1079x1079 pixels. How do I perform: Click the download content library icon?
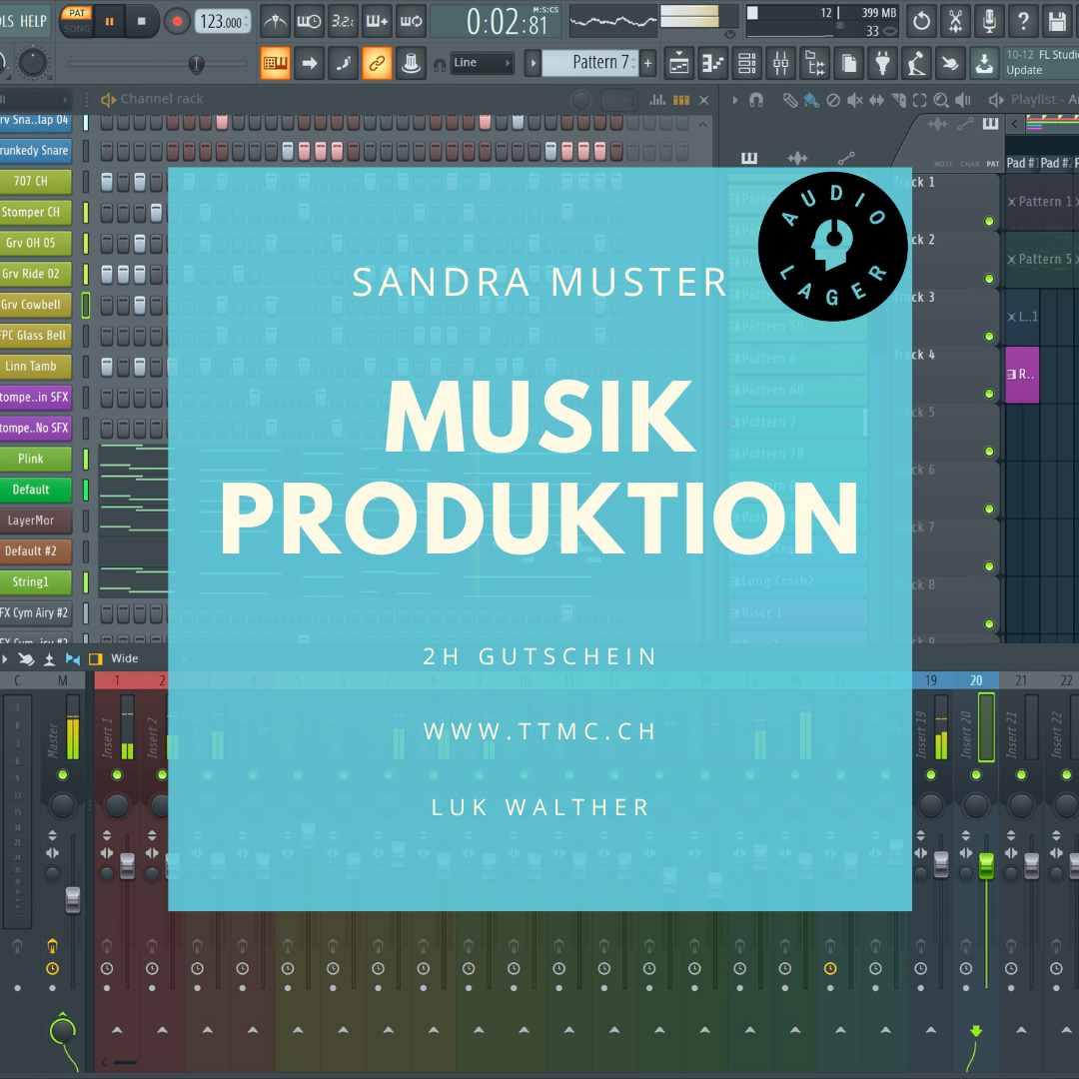pos(985,63)
